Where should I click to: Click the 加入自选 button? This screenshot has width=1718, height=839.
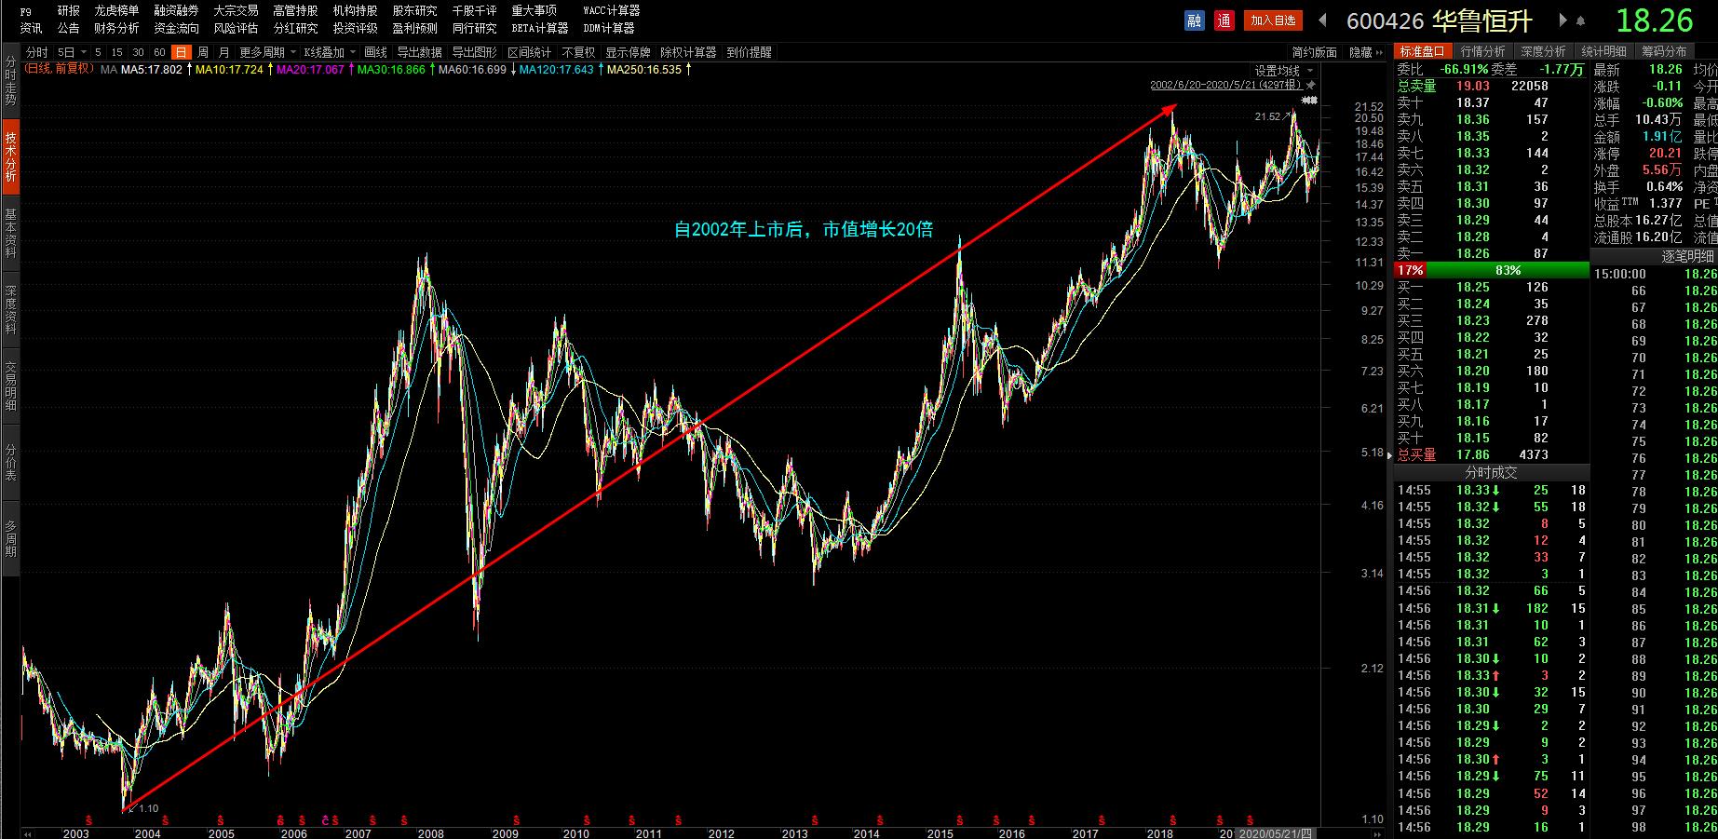tap(1273, 20)
